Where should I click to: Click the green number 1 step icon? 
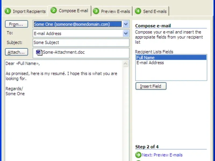point(8,11)
